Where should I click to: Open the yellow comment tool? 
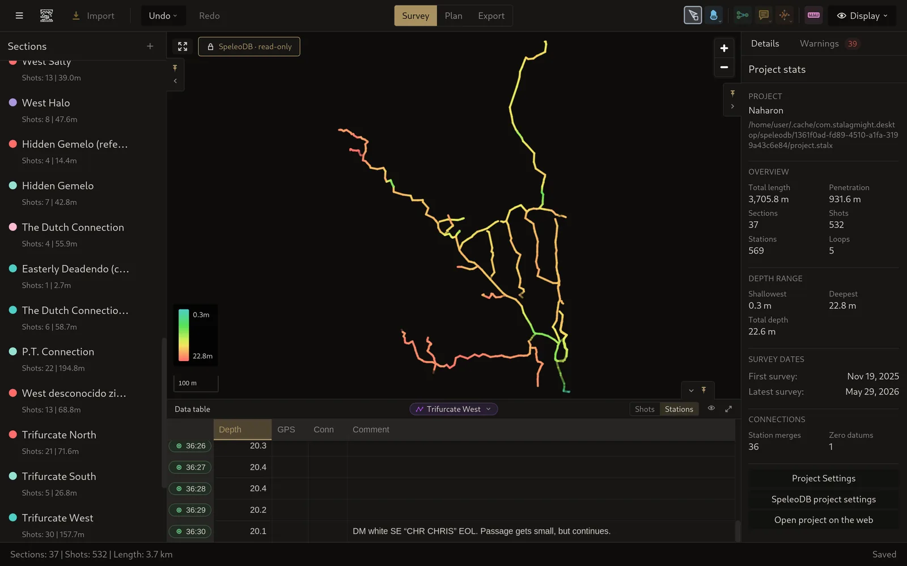pos(764,15)
